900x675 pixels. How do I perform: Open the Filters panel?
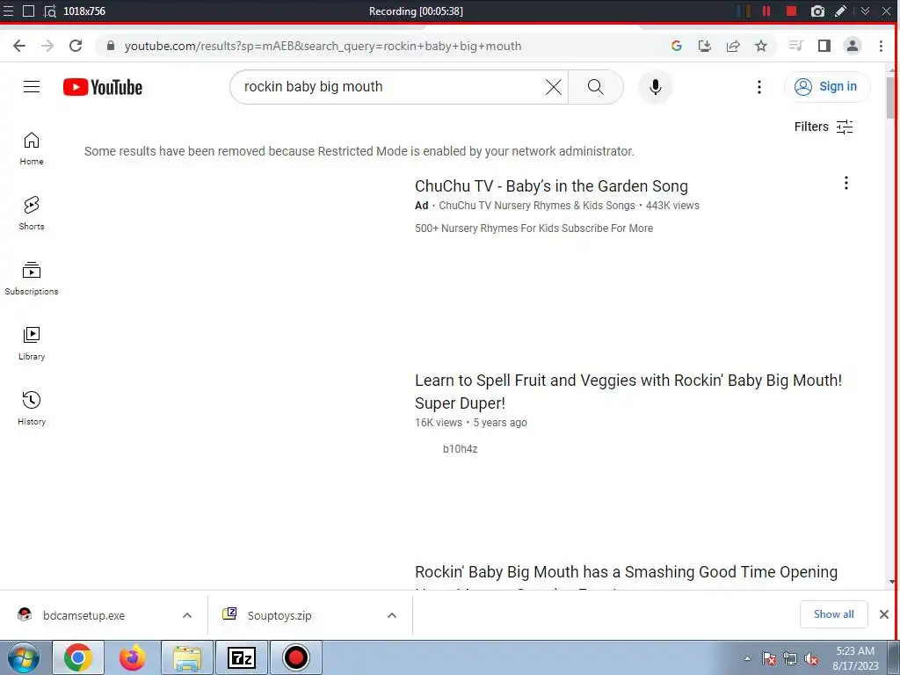pos(823,127)
